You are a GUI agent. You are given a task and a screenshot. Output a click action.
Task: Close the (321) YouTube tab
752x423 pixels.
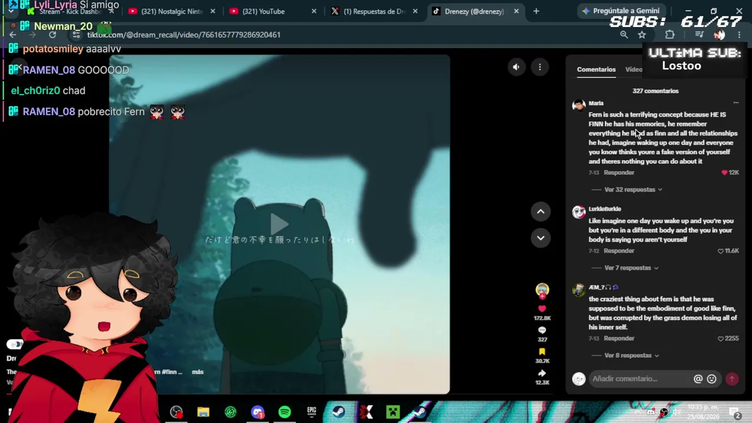point(314,11)
